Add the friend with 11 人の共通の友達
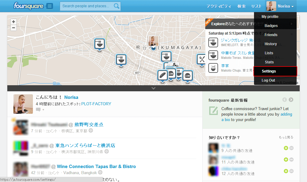The image size is (307, 182). pos(286,160)
